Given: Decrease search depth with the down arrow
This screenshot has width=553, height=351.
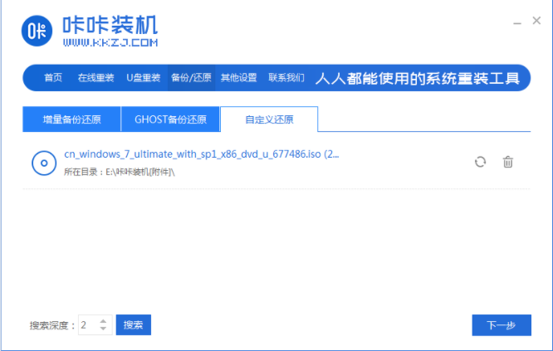Looking at the screenshot, I should click(x=103, y=329).
